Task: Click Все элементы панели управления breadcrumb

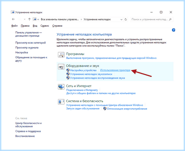Action: (60, 19)
